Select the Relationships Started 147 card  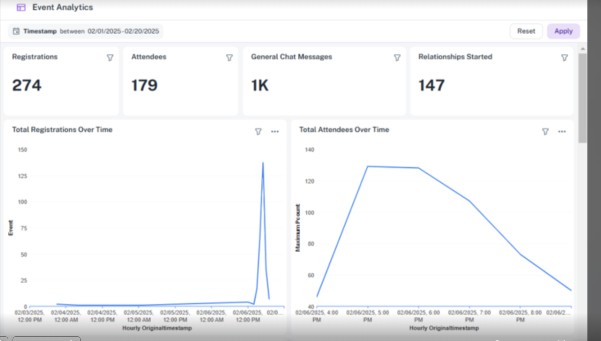[x=492, y=81]
